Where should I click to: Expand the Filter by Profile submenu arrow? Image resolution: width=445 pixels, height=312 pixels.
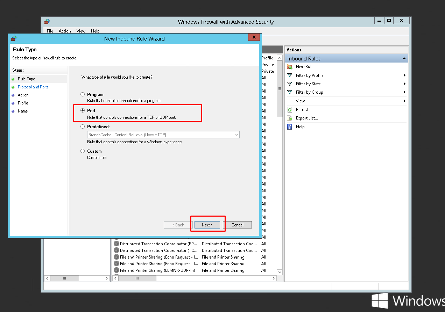404,75
